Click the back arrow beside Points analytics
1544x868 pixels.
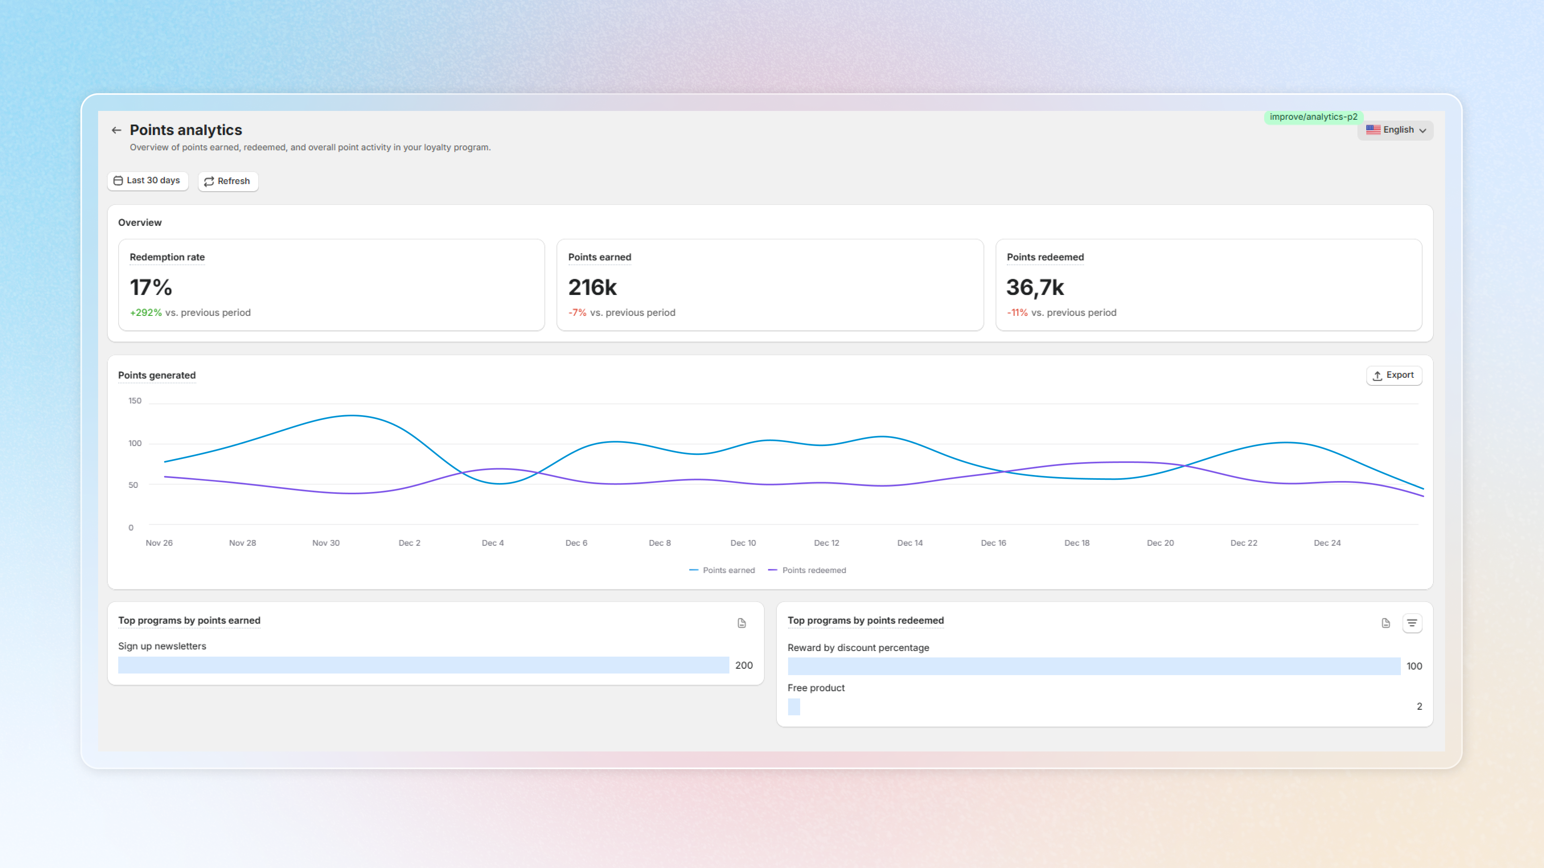point(116,130)
